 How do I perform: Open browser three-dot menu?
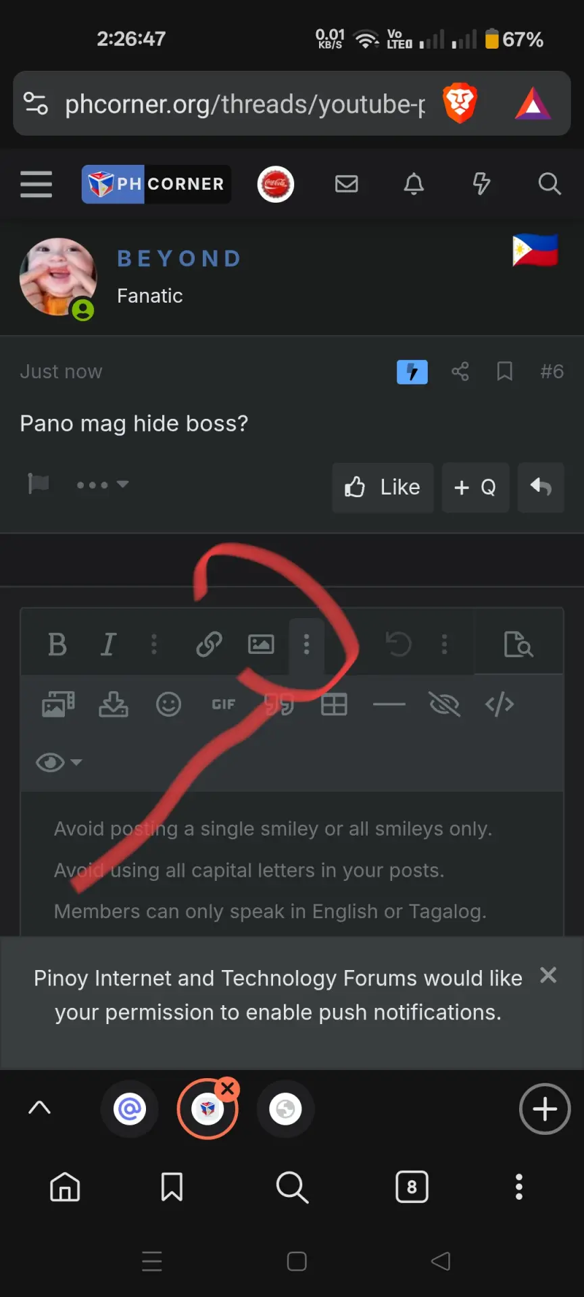(x=519, y=1186)
